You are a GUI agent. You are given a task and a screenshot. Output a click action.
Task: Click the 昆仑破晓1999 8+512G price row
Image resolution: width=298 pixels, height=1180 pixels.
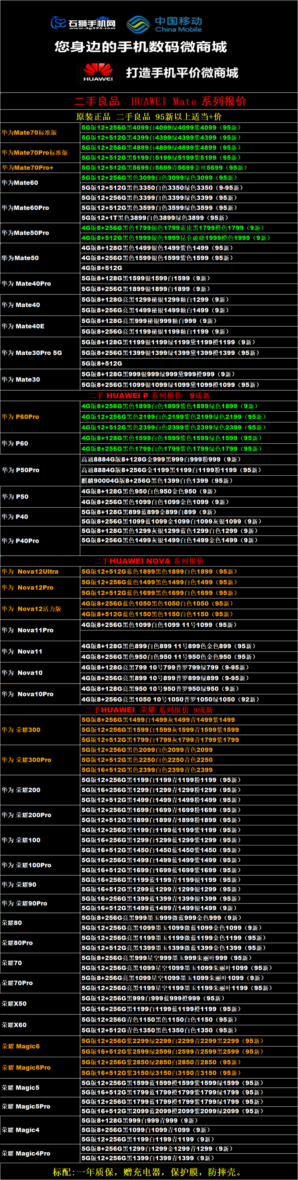tap(189, 238)
